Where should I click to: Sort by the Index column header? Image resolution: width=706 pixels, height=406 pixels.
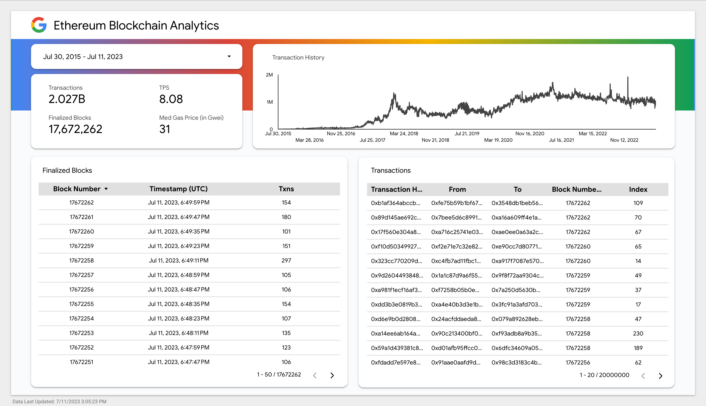[638, 189]
